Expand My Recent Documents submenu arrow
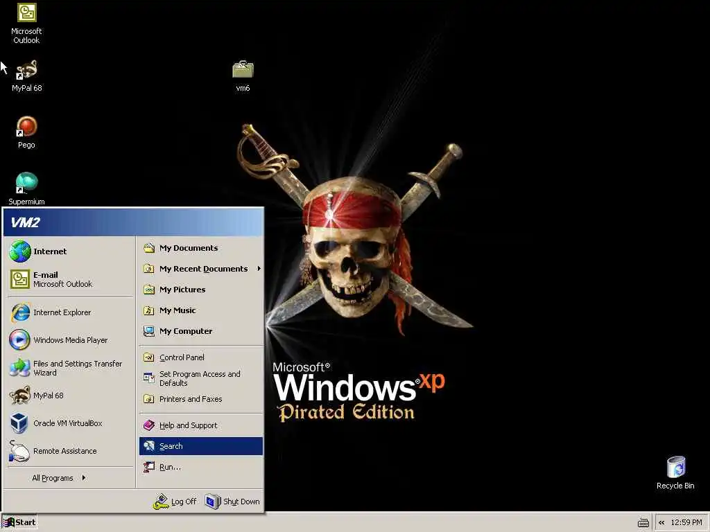710x532 pixels. pyautogui.click(x=259, y=269)
